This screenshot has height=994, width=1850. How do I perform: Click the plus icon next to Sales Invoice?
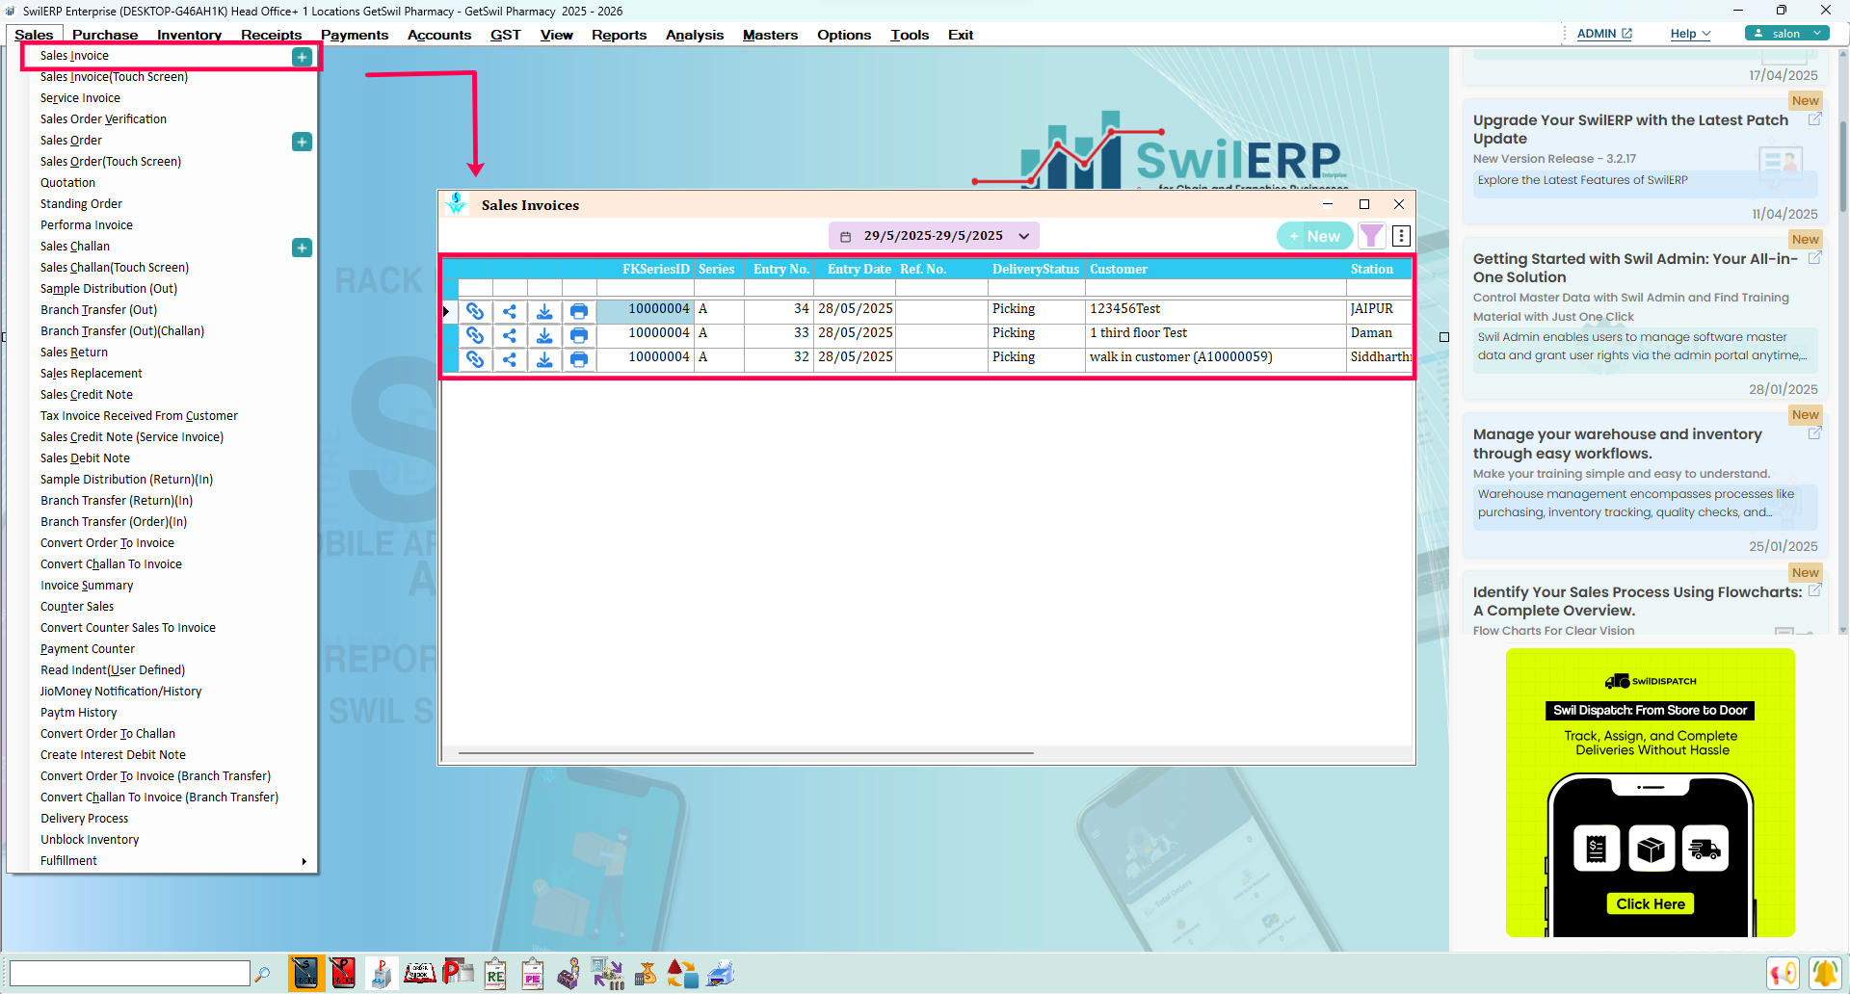pyautogui.click(x=302, y=57)
